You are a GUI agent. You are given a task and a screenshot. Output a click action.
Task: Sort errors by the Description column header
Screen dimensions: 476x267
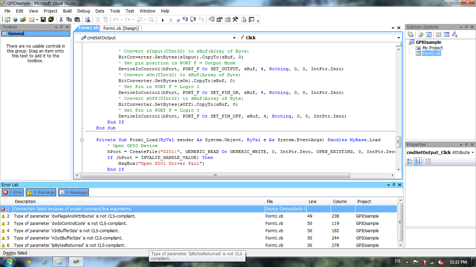click(x=139, y=202)
